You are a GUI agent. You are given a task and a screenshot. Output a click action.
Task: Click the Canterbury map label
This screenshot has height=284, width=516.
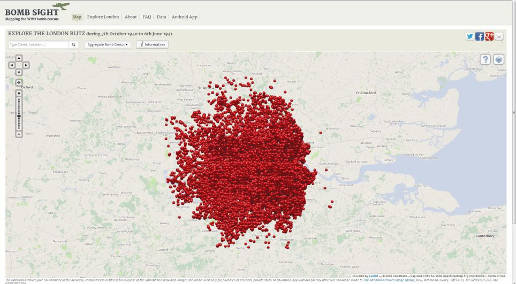click(485, 236)
